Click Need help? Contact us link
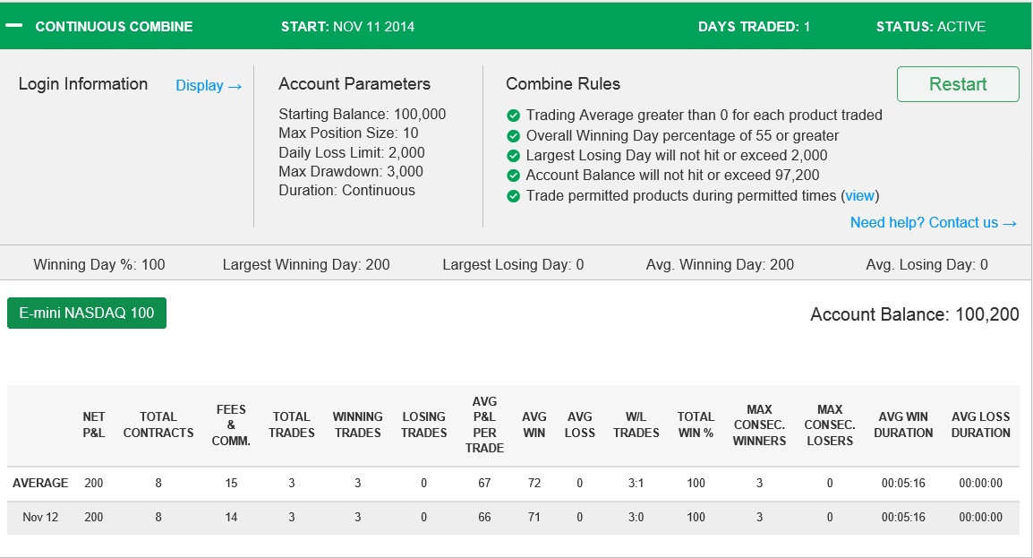The height and width of the screenshot is (558, 1033). pyautogui.click(x=934, y=223)
